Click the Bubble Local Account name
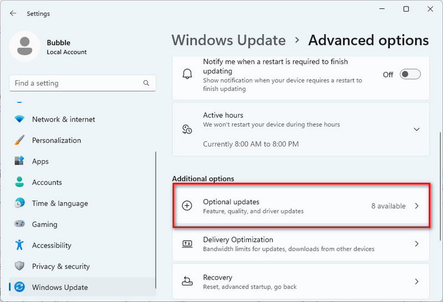Screen dimensions: 443x302 (66, 47)
